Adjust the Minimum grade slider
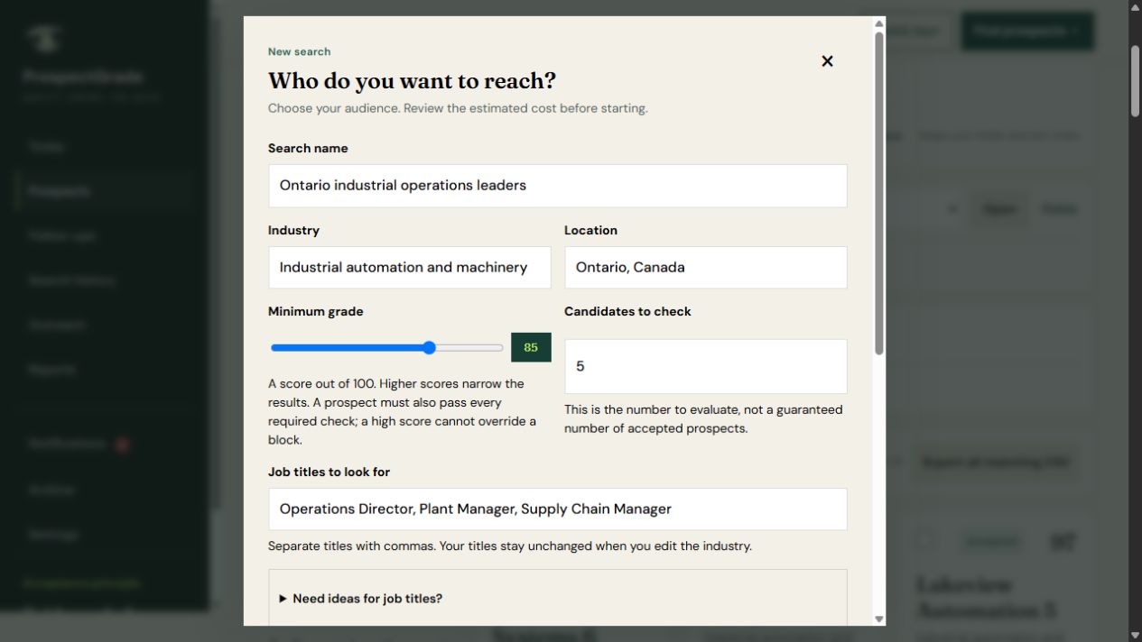 [x=386, y=348]
